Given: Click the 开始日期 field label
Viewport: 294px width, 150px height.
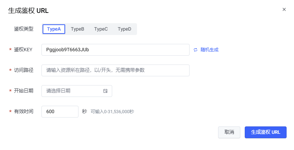Looking at the screenshot, I should coord(24,91).
